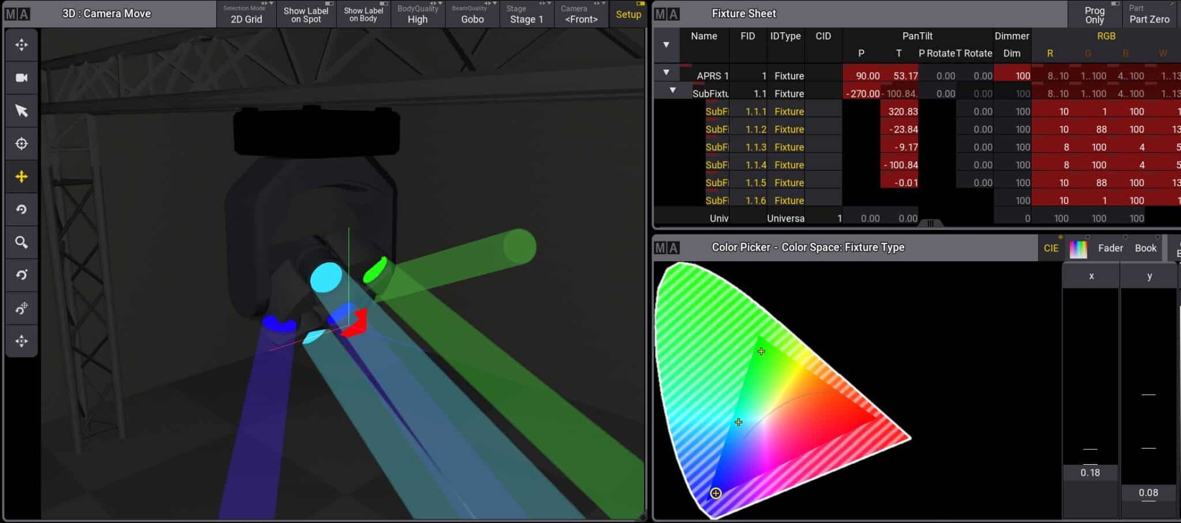
Task: Click the MA logo in 3D window
Action: (x=17, y=14)
